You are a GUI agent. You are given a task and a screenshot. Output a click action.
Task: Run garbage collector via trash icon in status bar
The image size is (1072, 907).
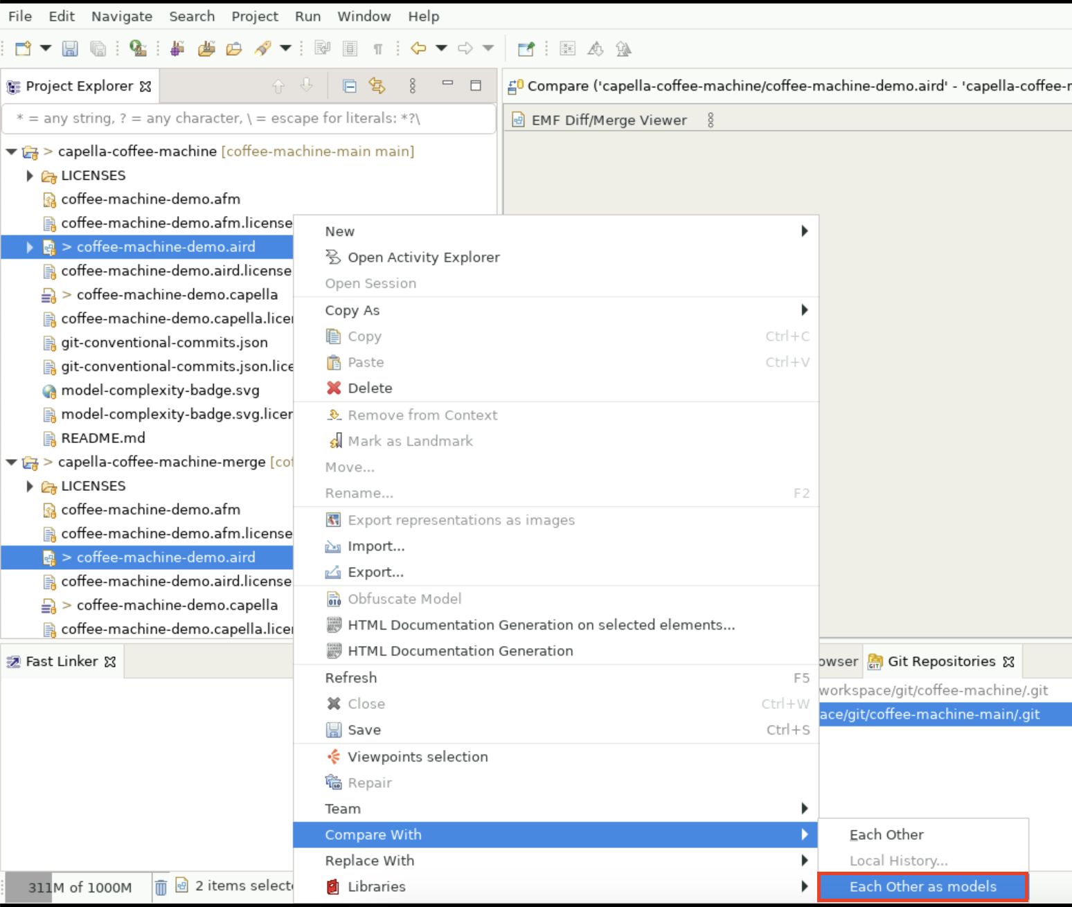161,887
